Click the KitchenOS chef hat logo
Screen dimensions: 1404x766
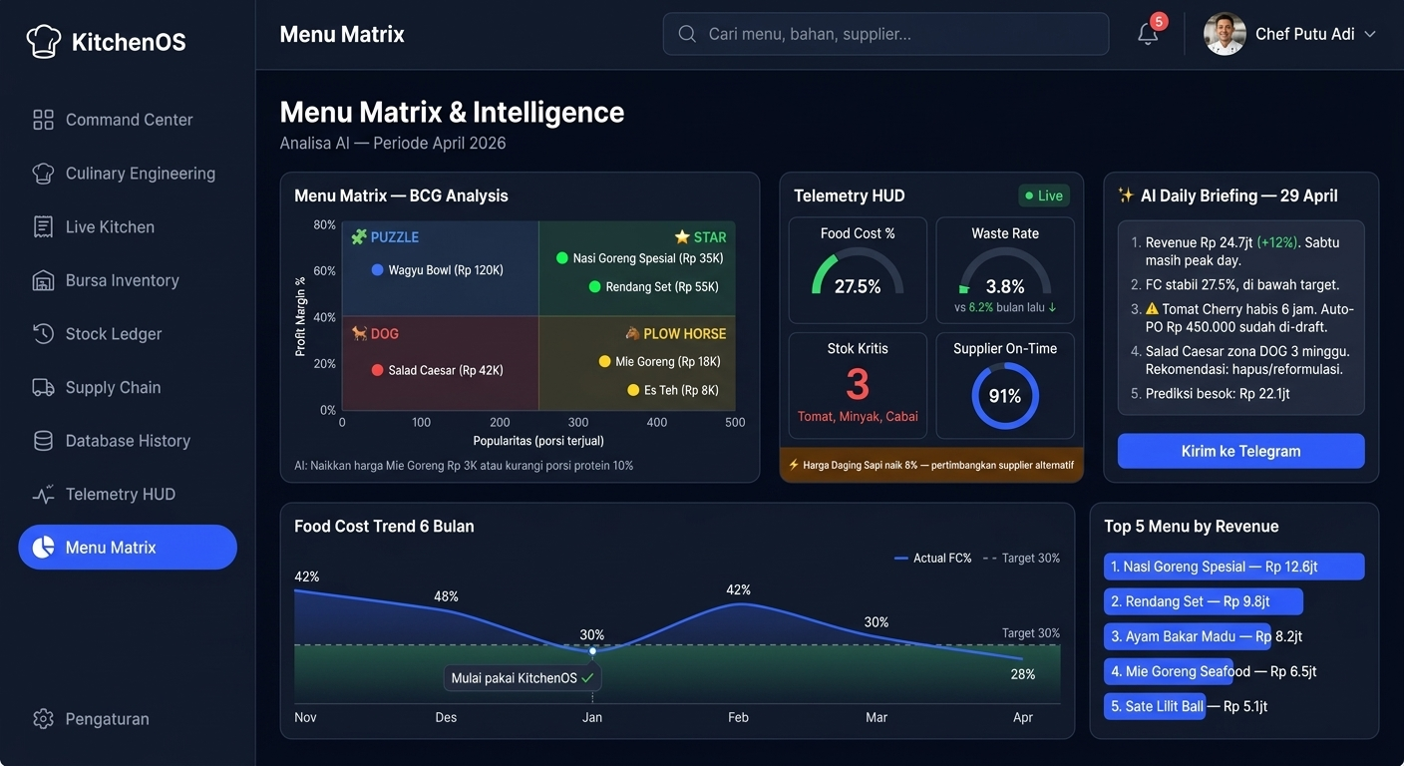pos(43,41)
